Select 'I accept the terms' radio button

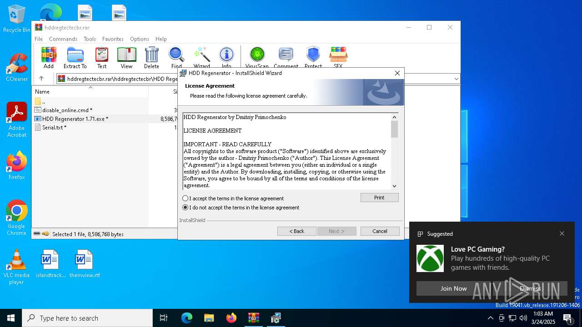(185, 198)
